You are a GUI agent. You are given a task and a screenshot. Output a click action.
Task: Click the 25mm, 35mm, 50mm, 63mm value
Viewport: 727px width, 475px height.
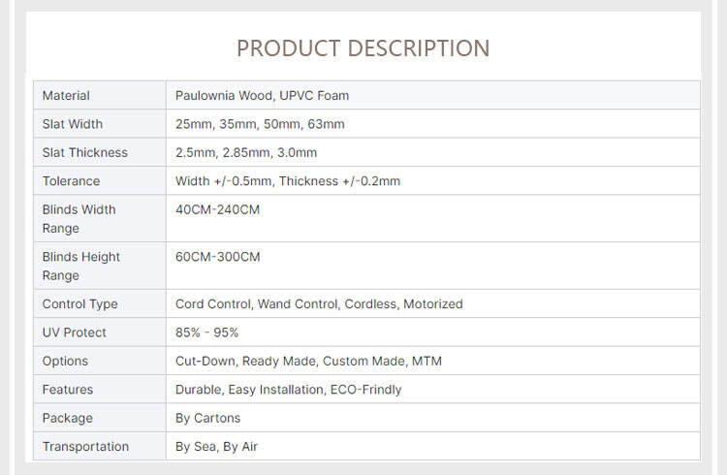[260, 124]
